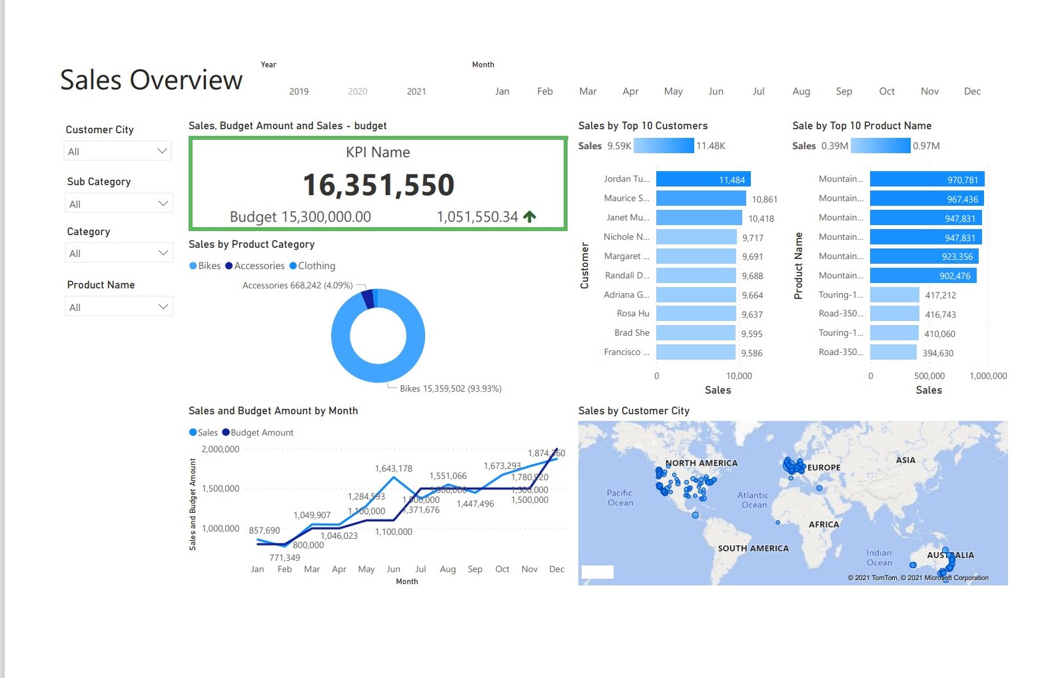
Task: Select Jordan Tu... customer bar
Action: [703, 179]
